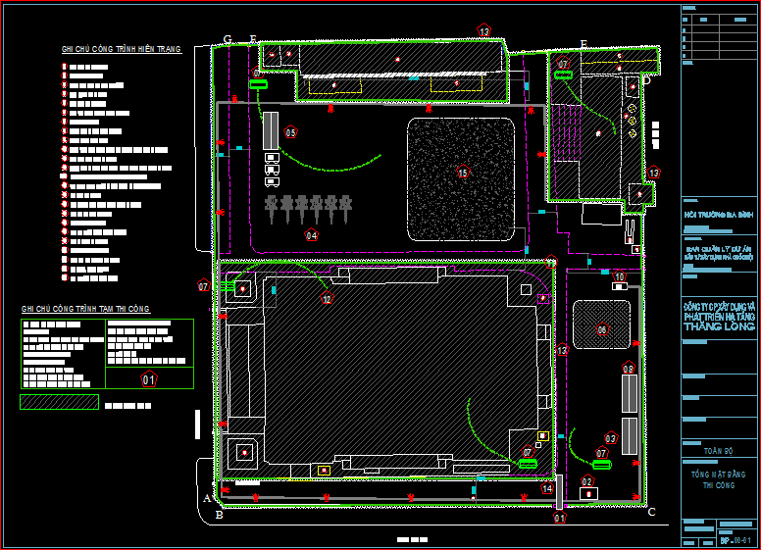Click the corner point label C

(x=652, y=512)
